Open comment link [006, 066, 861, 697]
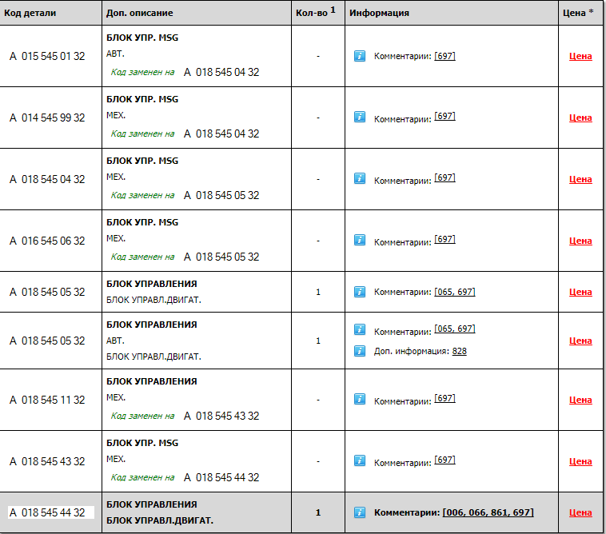 [x=488, y=512]
